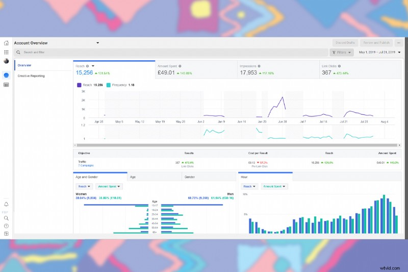Open Creative Reporting in the side navigation
The image size is (408, 272).
pos(31,76)
